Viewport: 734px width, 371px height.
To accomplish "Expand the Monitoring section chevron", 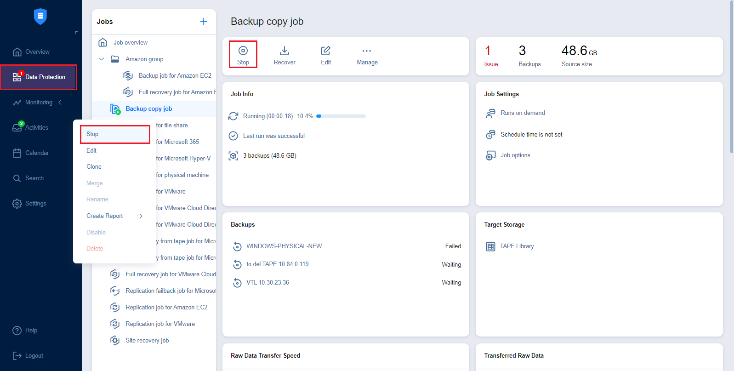I will coord(60,103).
